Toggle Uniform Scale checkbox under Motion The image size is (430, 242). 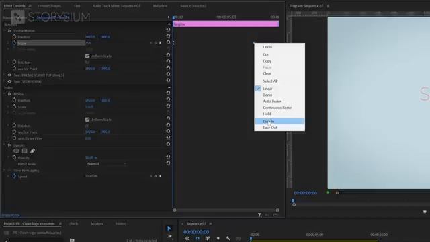tap(87, 120)
